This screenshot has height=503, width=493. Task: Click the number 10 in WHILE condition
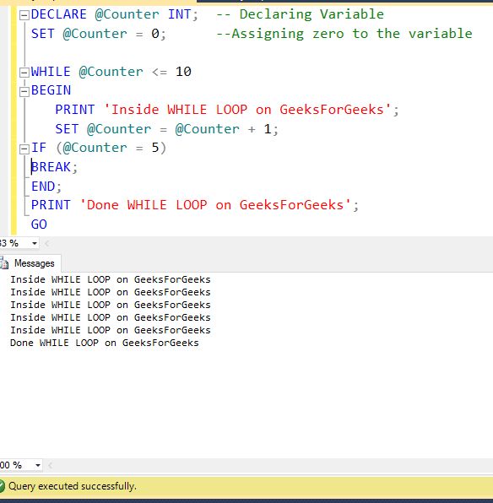click(x=183, y=72)
